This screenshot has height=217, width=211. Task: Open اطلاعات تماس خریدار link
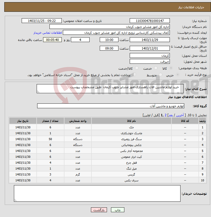pos(48,33)
